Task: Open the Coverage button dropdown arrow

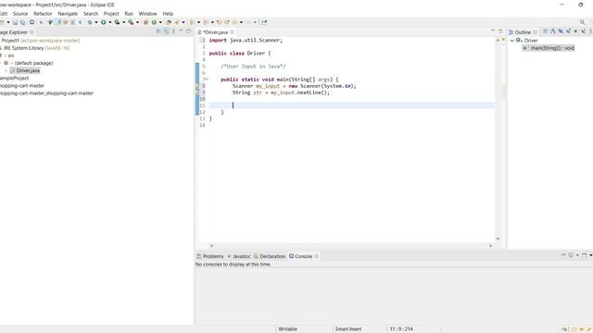Action: (123, 22)
